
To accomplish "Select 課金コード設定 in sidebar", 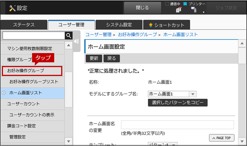I will coord(32,126).
